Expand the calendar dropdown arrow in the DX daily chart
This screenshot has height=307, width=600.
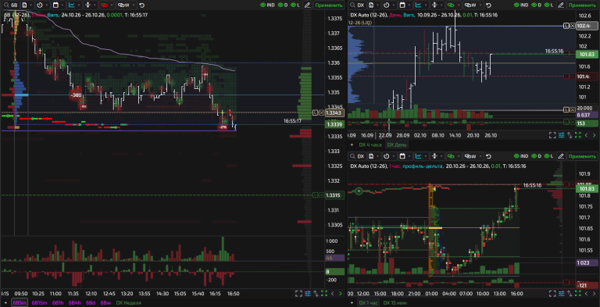click(x=409, y=5)
